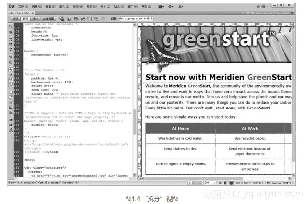Click the Select Parent Tag icon

pyautogui.click(x=11, y=57)
